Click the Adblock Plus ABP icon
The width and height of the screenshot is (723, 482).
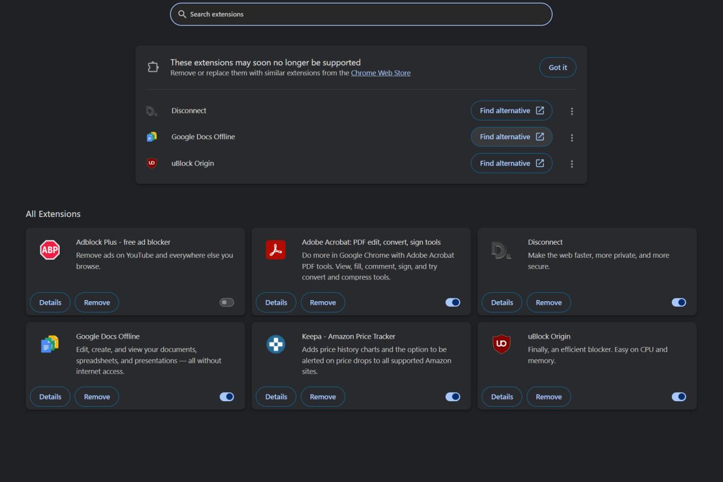tap(49, 249)
